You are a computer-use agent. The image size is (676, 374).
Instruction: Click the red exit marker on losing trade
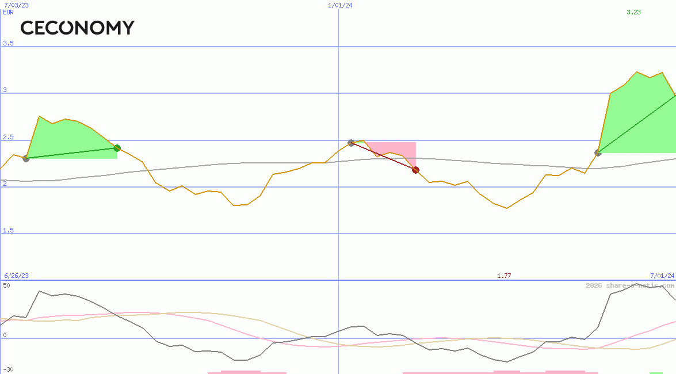(x=415, y=170)
